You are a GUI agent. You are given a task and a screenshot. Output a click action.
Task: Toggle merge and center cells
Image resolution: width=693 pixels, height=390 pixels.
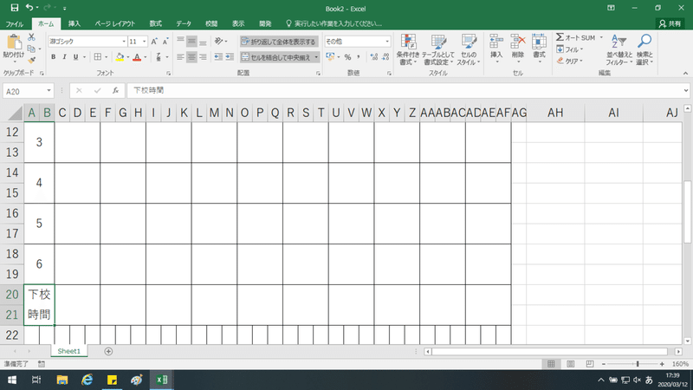tap(275, 57)
